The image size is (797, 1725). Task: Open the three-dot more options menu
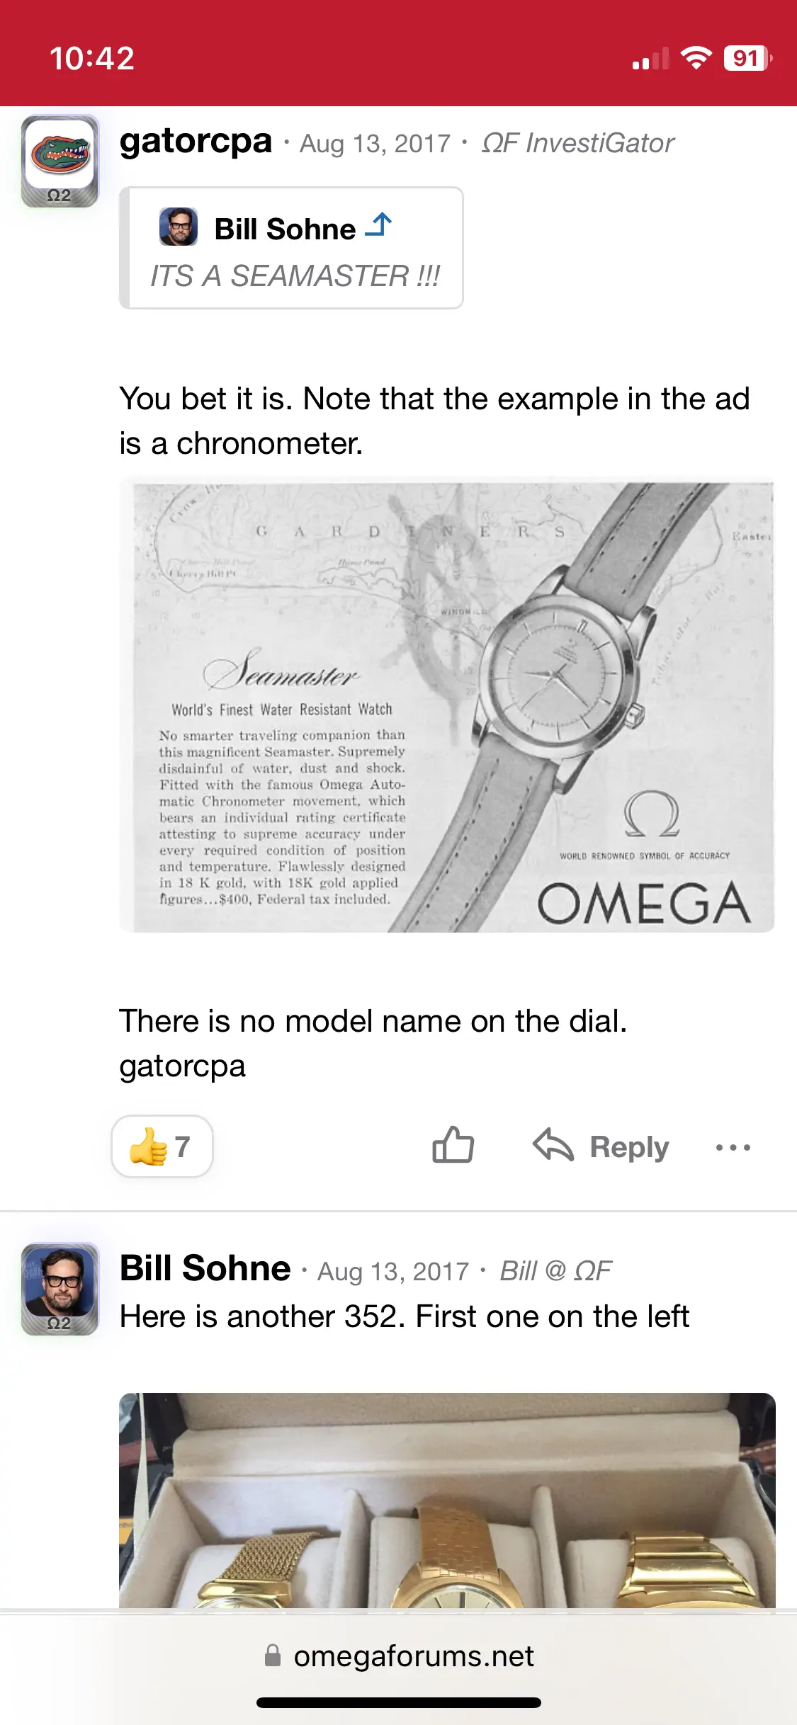(733, 1147)
